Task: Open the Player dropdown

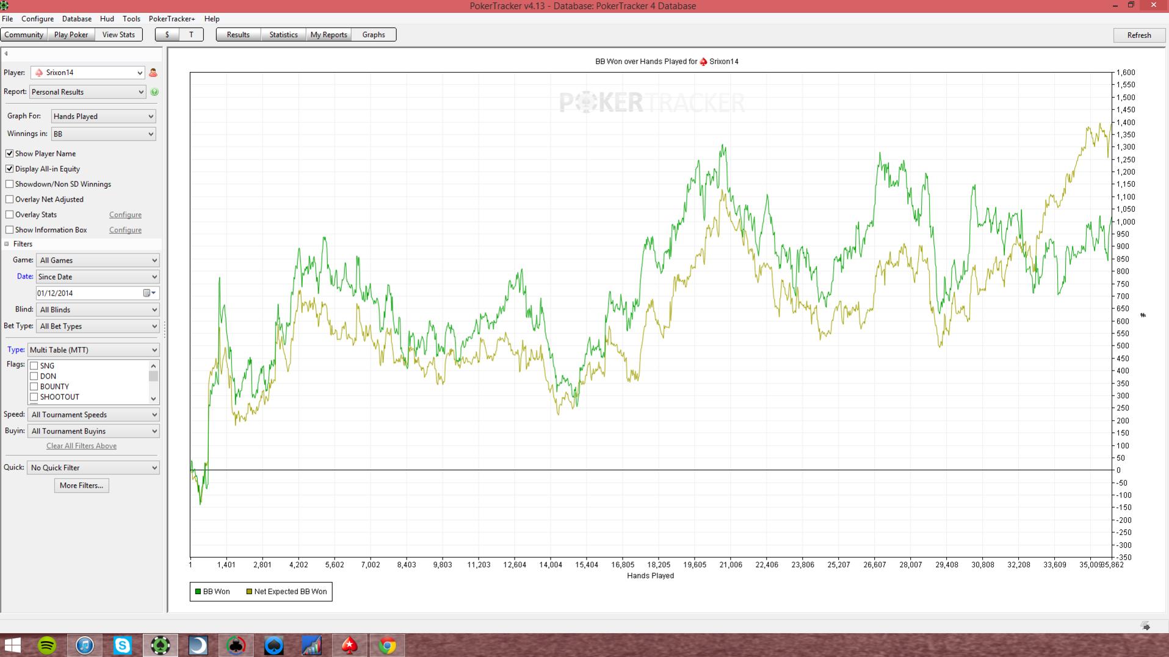Action: click(88, 73)
